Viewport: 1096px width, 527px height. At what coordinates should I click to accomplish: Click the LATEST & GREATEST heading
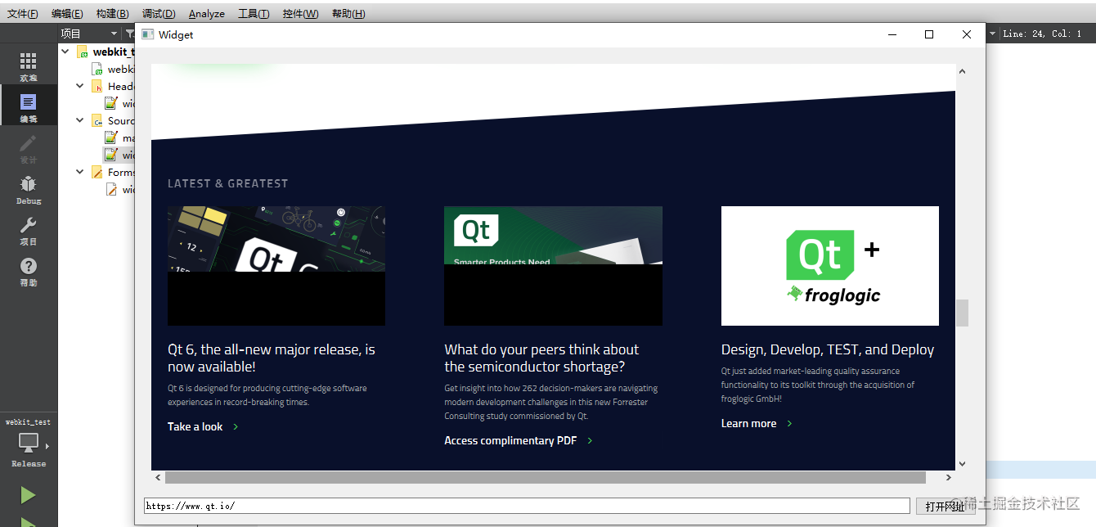tap(227, 183)
